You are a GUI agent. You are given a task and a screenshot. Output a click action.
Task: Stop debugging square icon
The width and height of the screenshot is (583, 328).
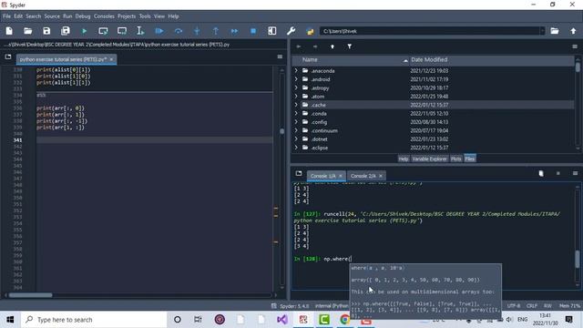tap(253, 31)
